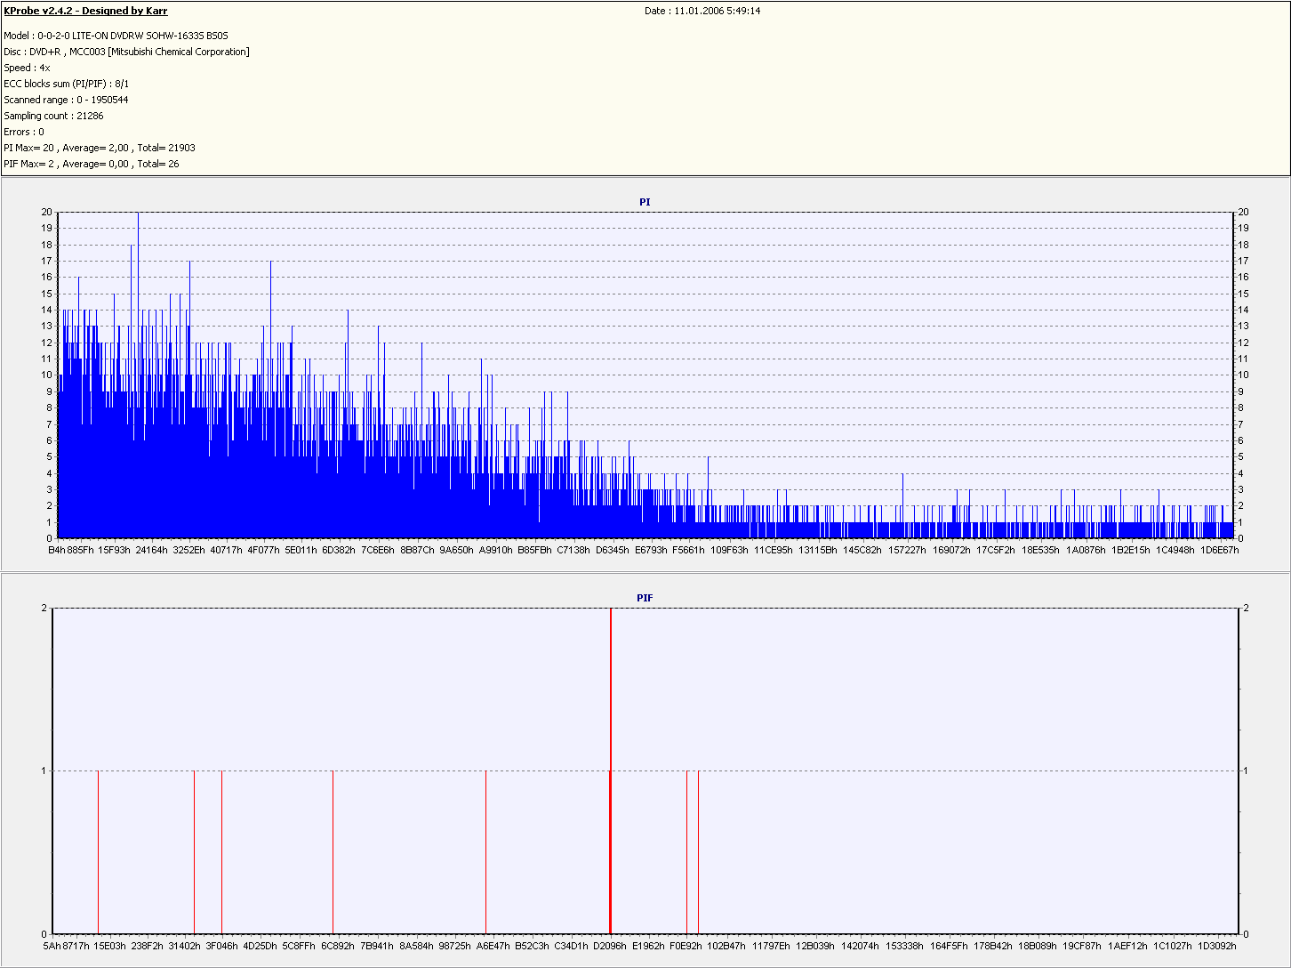The image size is (1291, 968).
Task: Click the Speed 4x info line
Action: coord(27,68)
